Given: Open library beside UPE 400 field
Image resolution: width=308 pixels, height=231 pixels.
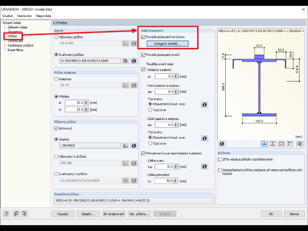Looking at the screenshot, I should (125, 163).
